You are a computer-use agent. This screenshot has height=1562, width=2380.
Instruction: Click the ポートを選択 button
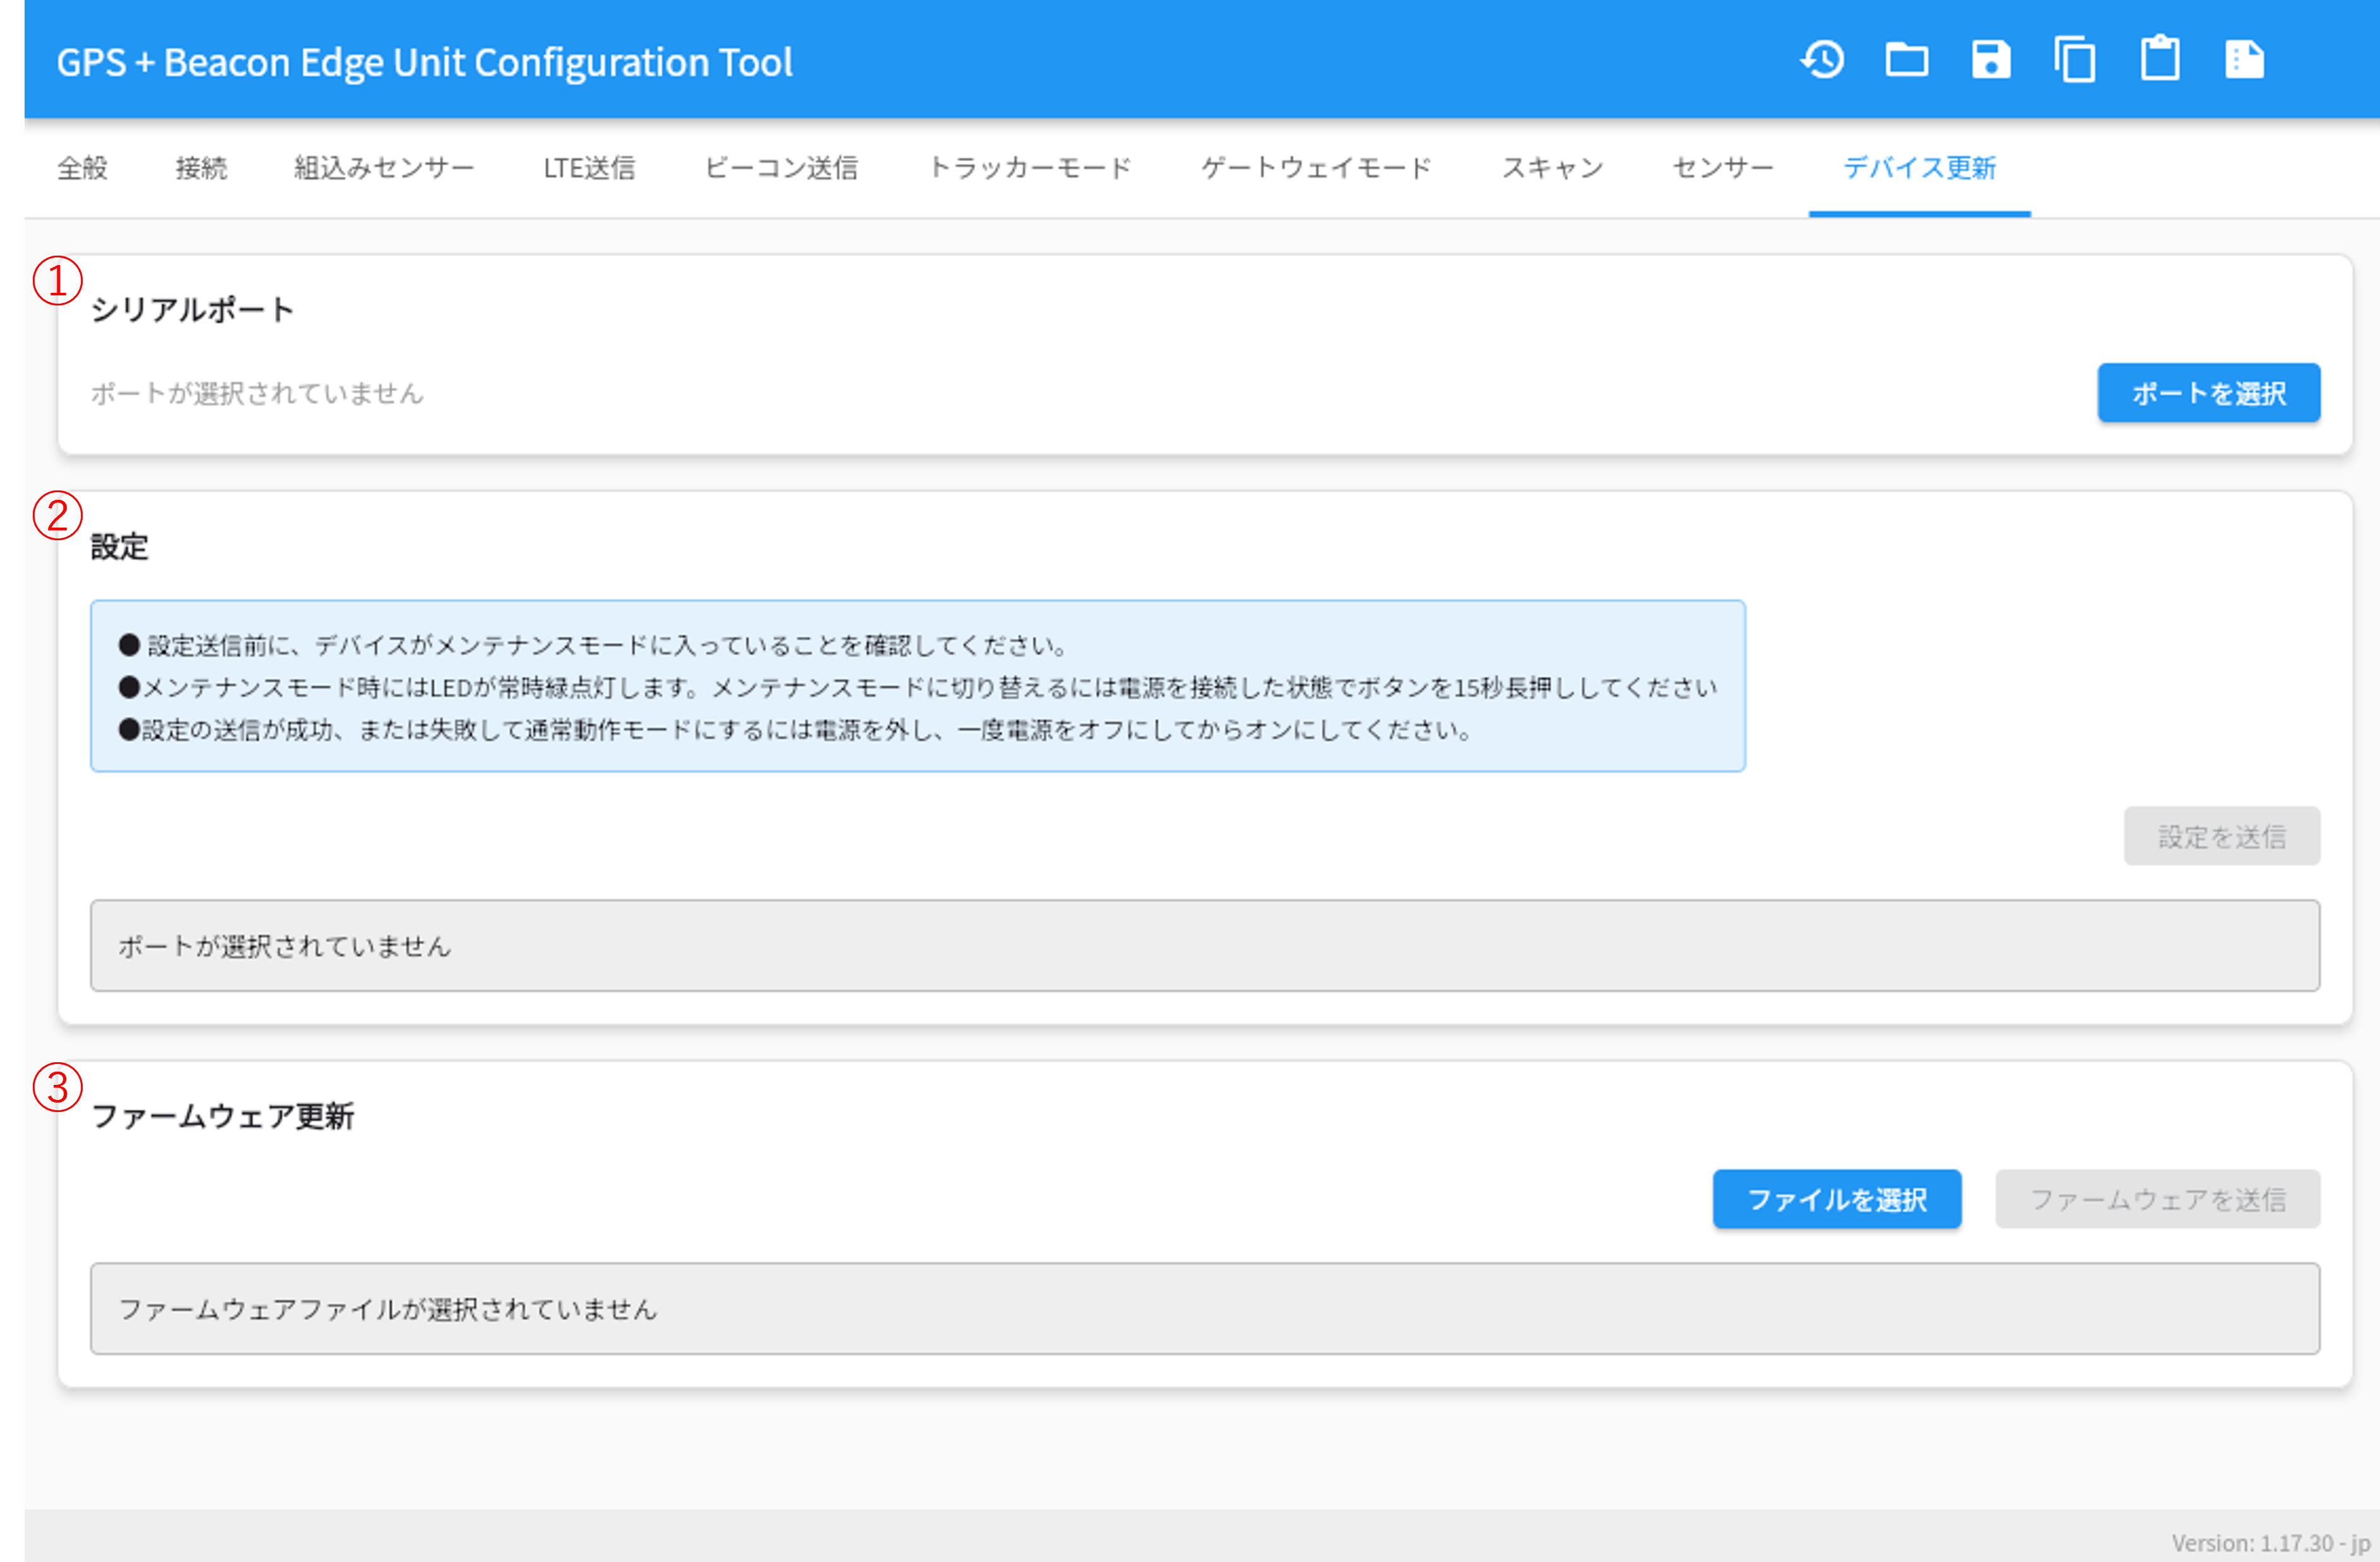(2209, 393)
